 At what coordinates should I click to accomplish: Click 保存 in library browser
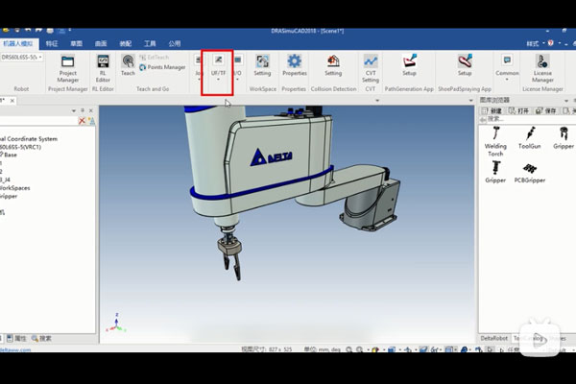click(546, 110)
